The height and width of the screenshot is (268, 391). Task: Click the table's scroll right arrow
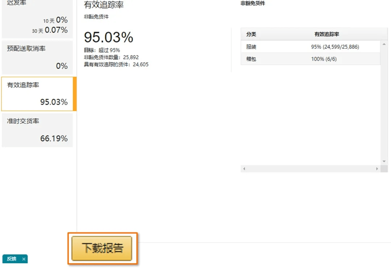point(377,169)
